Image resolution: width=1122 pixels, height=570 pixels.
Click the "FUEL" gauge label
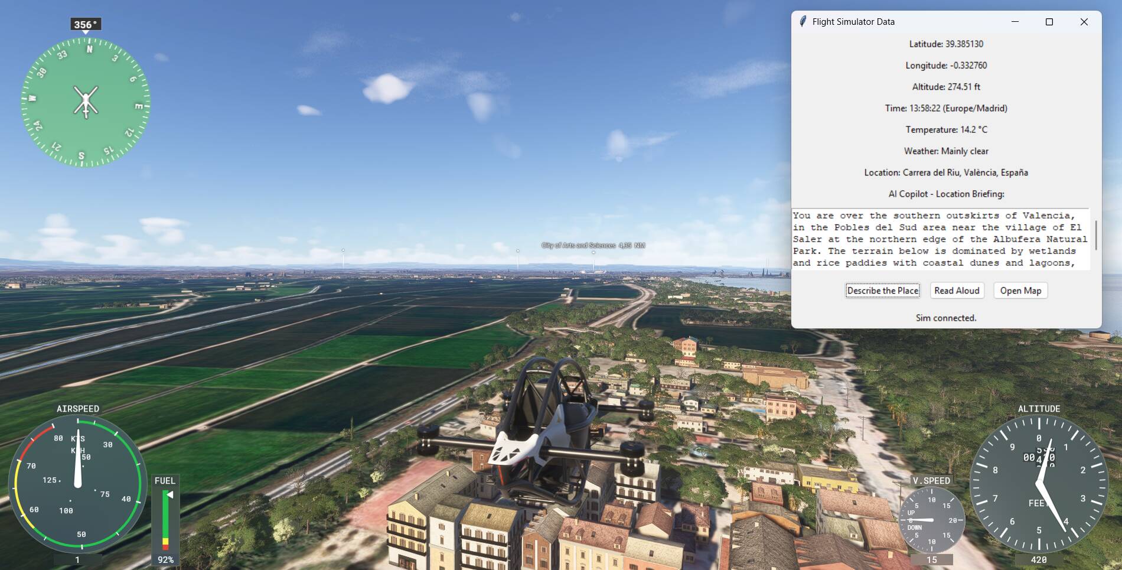point(165,481)
